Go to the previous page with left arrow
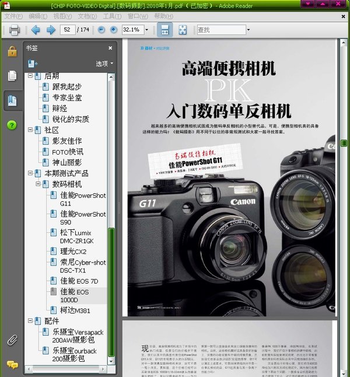Image resolution: width=350 pixels, height=377 pixels. (x=36, y=30)
